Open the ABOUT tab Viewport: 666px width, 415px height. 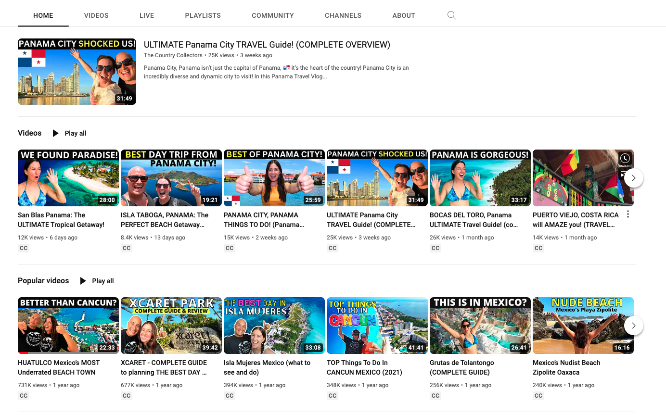[404, 15]
